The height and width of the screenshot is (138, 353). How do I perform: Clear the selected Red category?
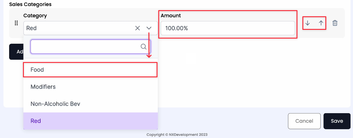137,28
